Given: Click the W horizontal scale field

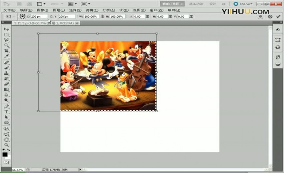Looking at the screenshot, I should [91, 17].
